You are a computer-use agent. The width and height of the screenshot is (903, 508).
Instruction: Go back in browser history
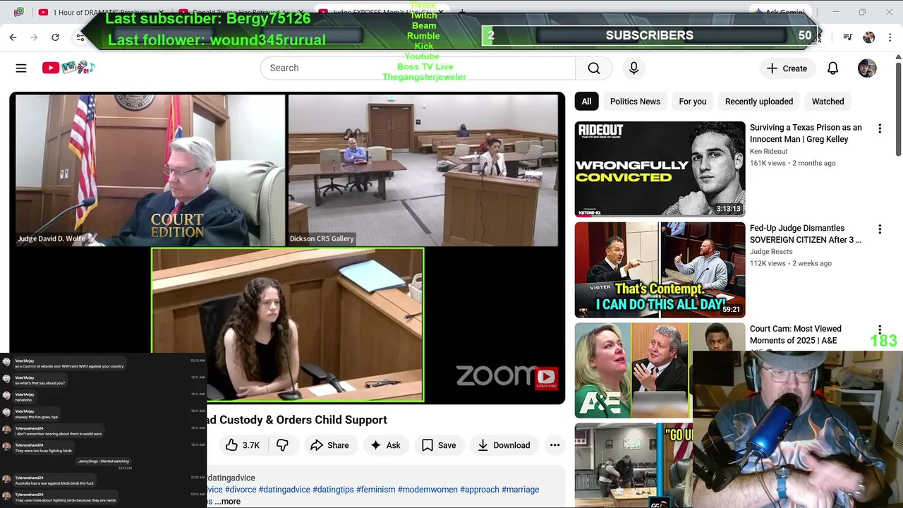point(13,37)
